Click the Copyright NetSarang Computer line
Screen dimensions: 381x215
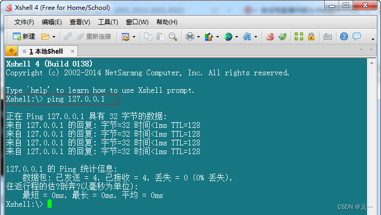[x=148, y=73]
